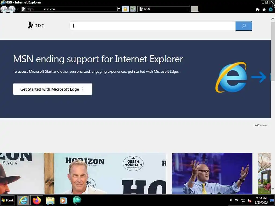The height and width of the screenshot is (206, 275).
Task: Click Get Started with Microsoft Edge
Action: click(x=53, y=89)
